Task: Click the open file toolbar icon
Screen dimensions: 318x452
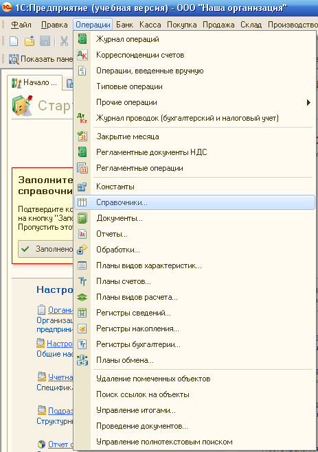Action: click(x=30, y=41)
